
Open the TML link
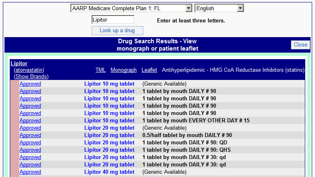tap(101, 70)
